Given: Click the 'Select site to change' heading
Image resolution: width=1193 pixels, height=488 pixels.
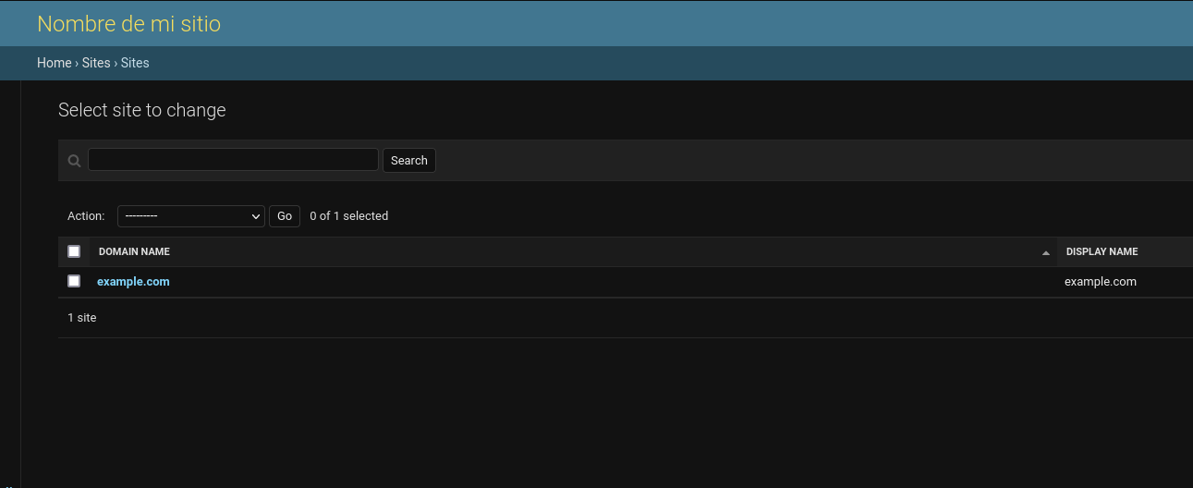Looking at the screenshot, I should [x=141, y=110].
